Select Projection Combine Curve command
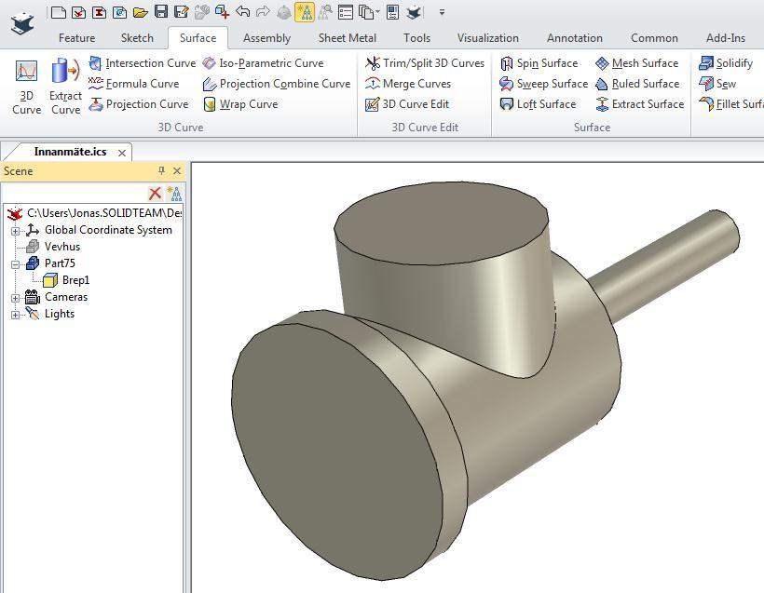 coord(277,84)
